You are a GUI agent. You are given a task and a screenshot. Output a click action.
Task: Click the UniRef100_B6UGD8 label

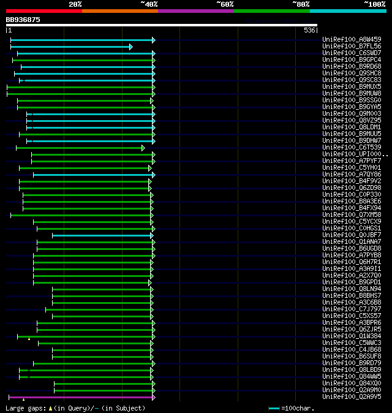[352, 249]
